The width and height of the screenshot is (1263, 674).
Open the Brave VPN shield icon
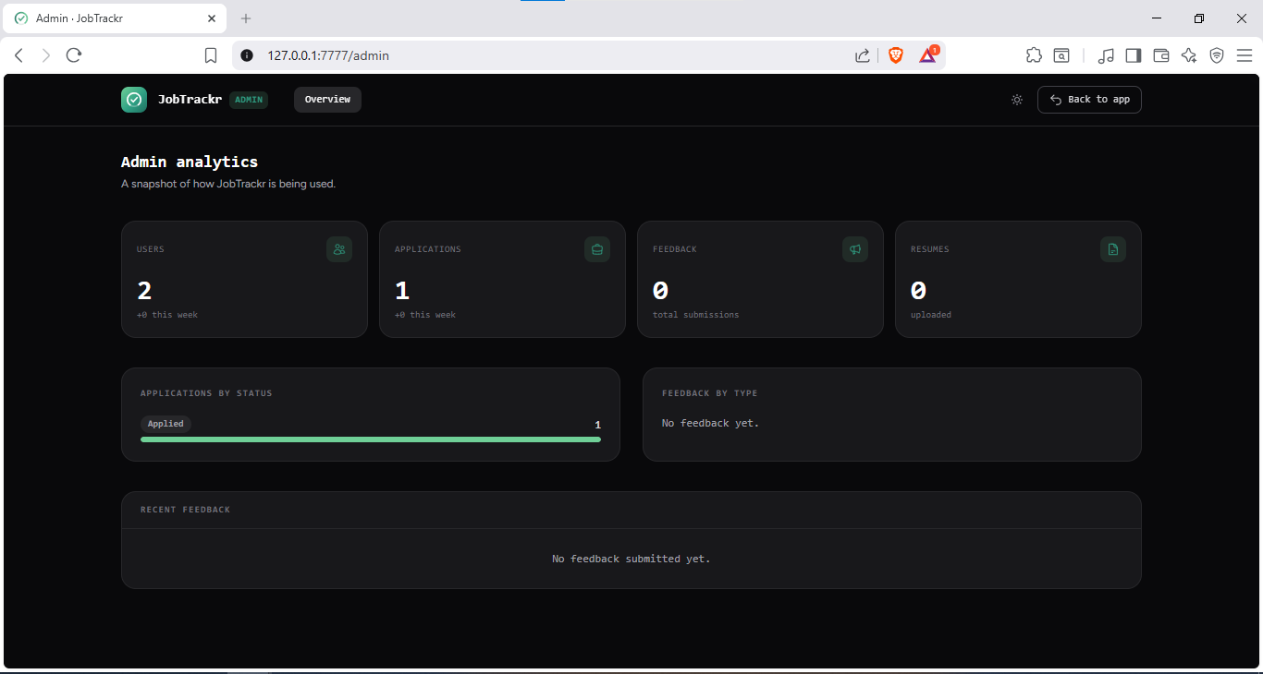(1217, 55)
